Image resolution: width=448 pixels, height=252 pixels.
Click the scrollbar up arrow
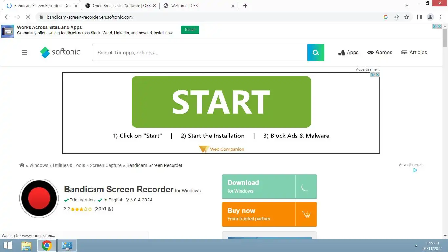[x=445, y=26]
